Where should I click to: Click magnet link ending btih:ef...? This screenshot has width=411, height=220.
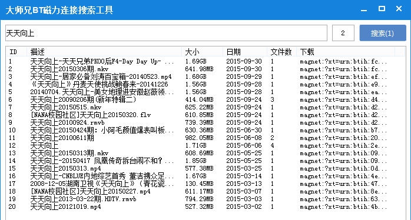click(x=343, y=77)
